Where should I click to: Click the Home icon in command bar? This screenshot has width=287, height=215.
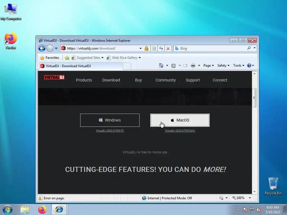(161, 66)
